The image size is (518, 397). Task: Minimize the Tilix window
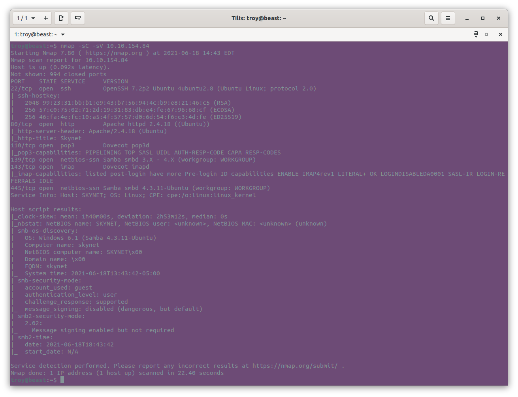[x=467, y=18]
